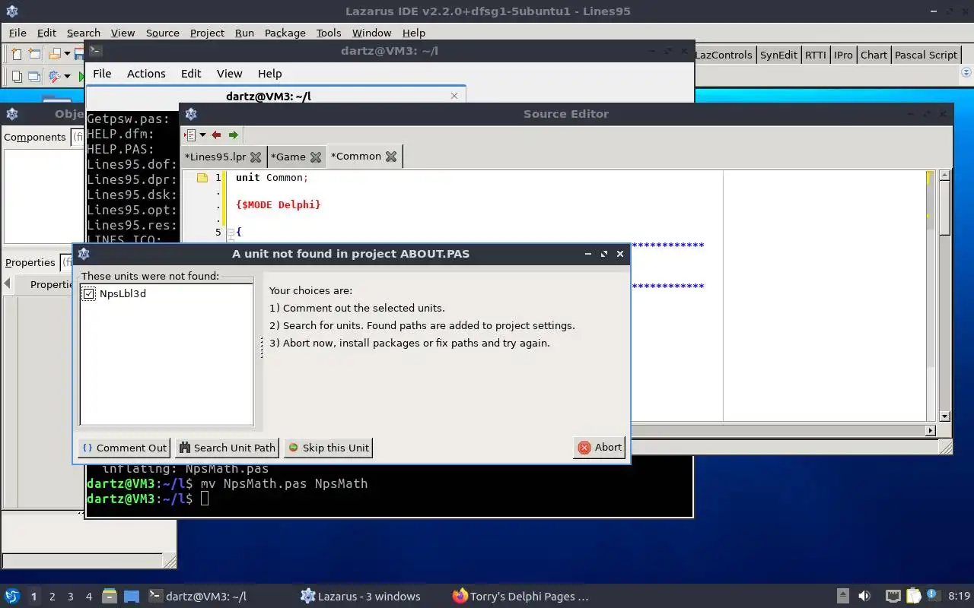The height and width of the screenshot is (608, 974).
Task: Click the left arrow beside Properties tab
Action: (7, 283)
